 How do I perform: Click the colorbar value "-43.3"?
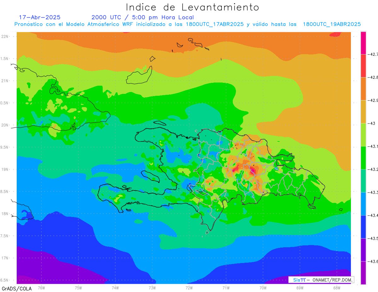pos(373,192)
